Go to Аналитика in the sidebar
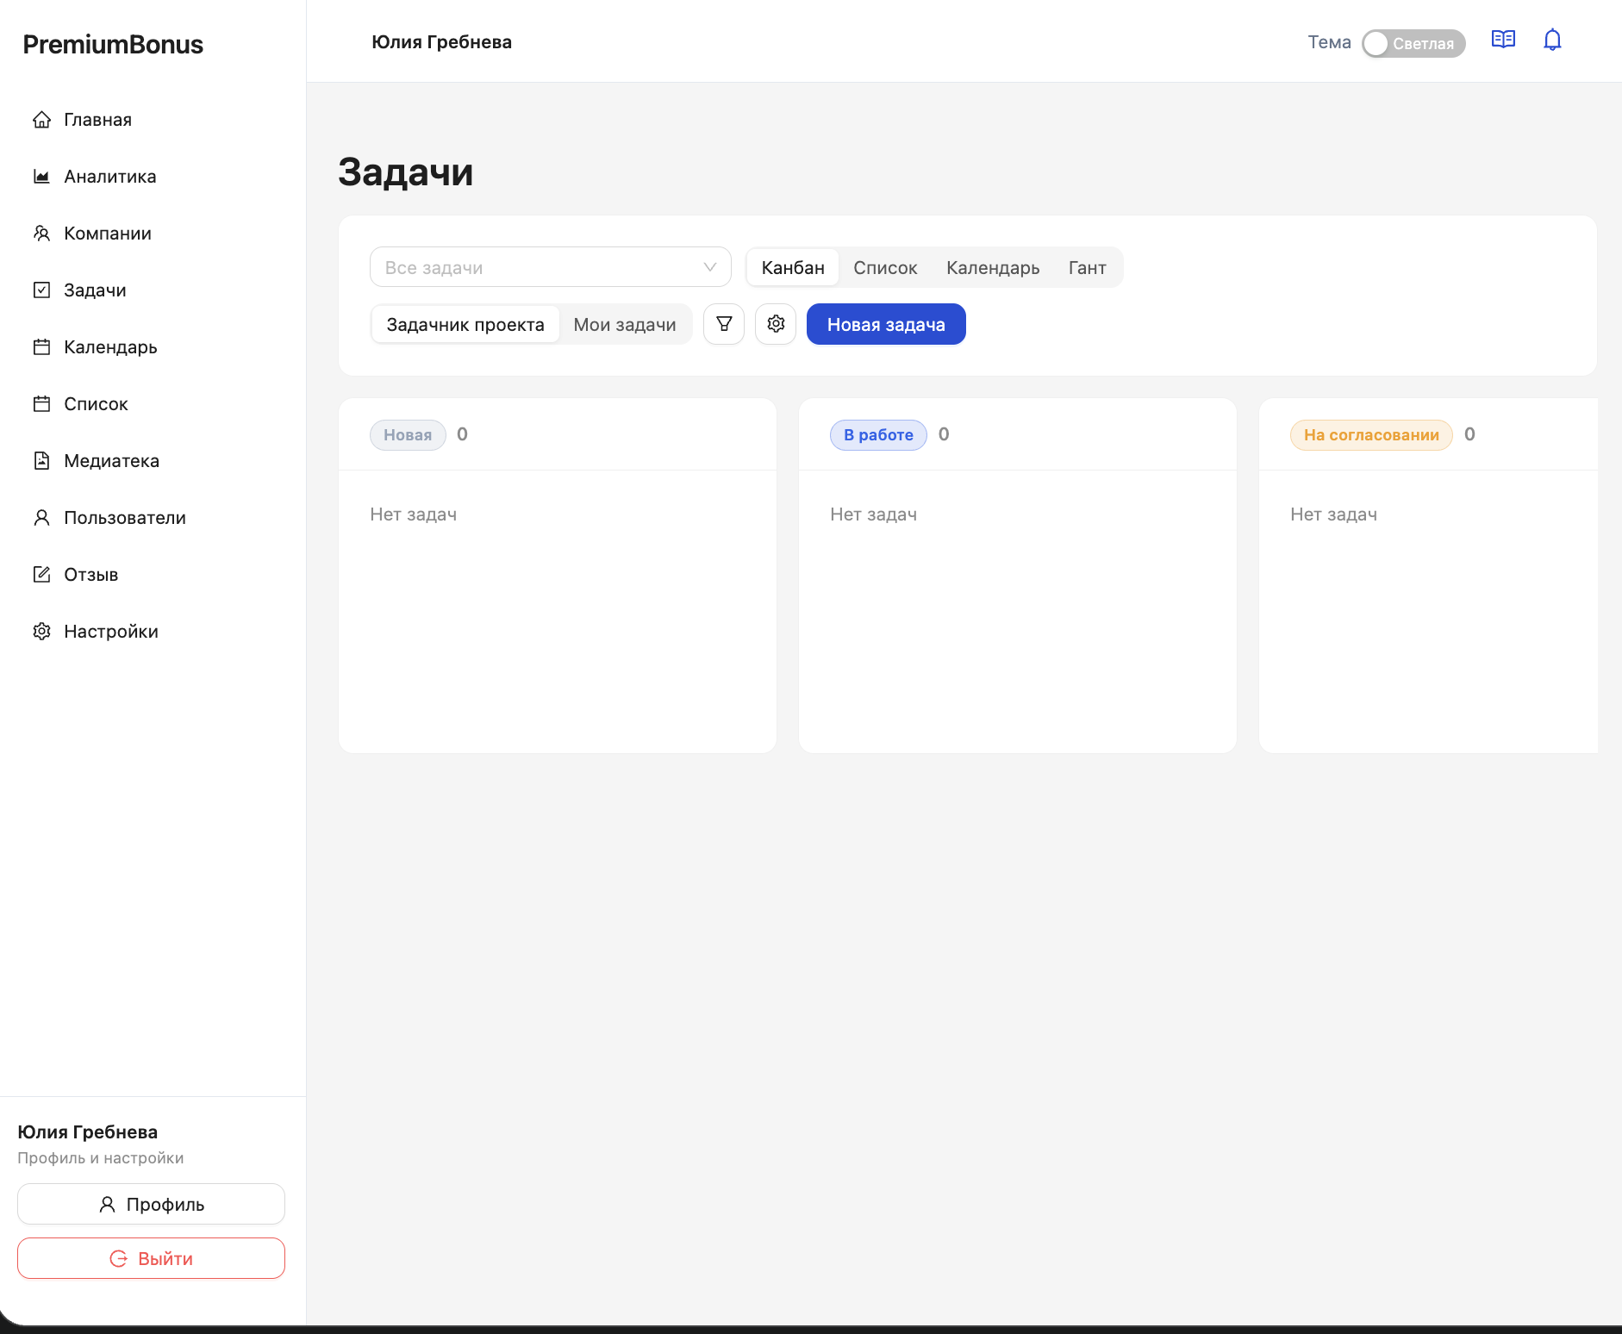Viewport: 1622px width, 1334px height. click(x=109, y=177)
